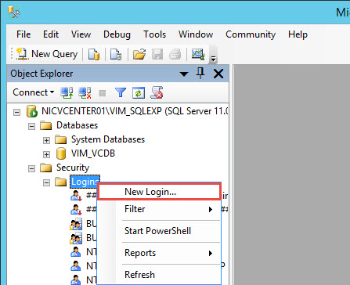The width and height of the screenshot is (350, 285).
Task: Choose New Login... from context menu
Action: pos(159,192)
